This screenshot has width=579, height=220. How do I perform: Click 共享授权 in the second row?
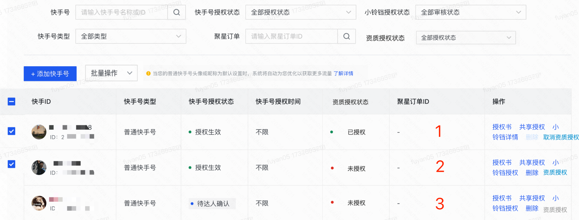(532, 162)
